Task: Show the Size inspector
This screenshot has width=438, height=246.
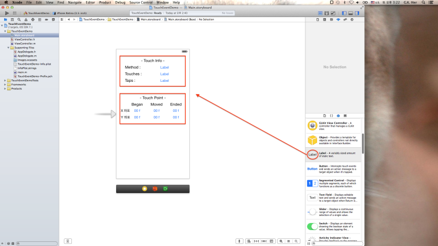Action: [x=345, y=19]
